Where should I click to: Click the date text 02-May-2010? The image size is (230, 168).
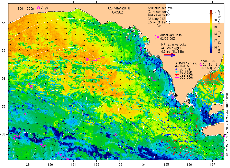[119, 8]
